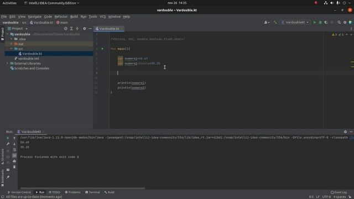Open the Run panel layout icon

point(8,170)
